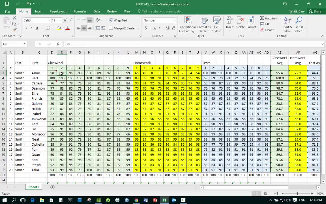
Task: Click Merge & Center button
Action: (x=122, y=28)
